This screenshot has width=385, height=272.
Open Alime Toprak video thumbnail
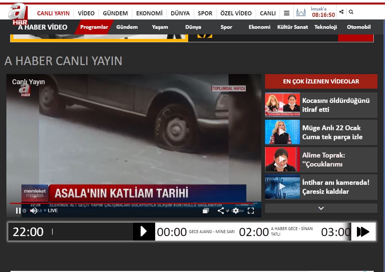tap(282, 159)
